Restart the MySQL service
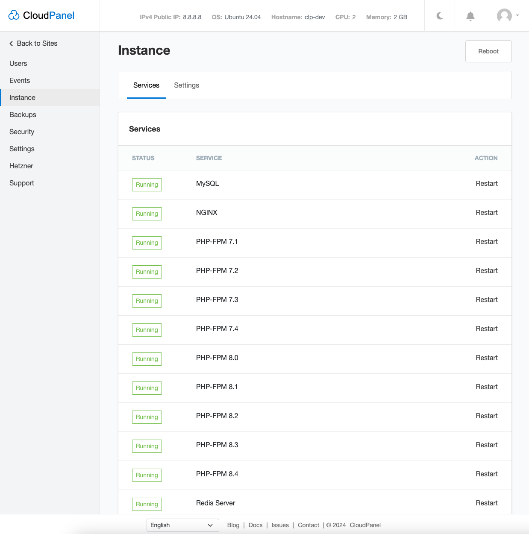The width and height of the screenshot is (529, 534). point(486,183)
